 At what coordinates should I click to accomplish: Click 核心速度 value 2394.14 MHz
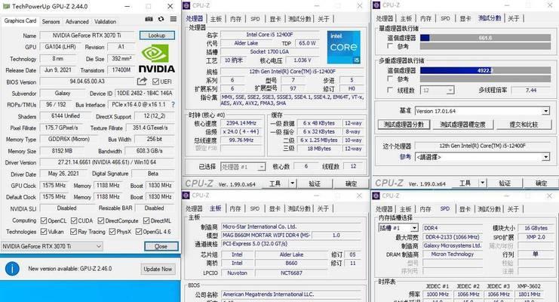(x=241, y=123)
